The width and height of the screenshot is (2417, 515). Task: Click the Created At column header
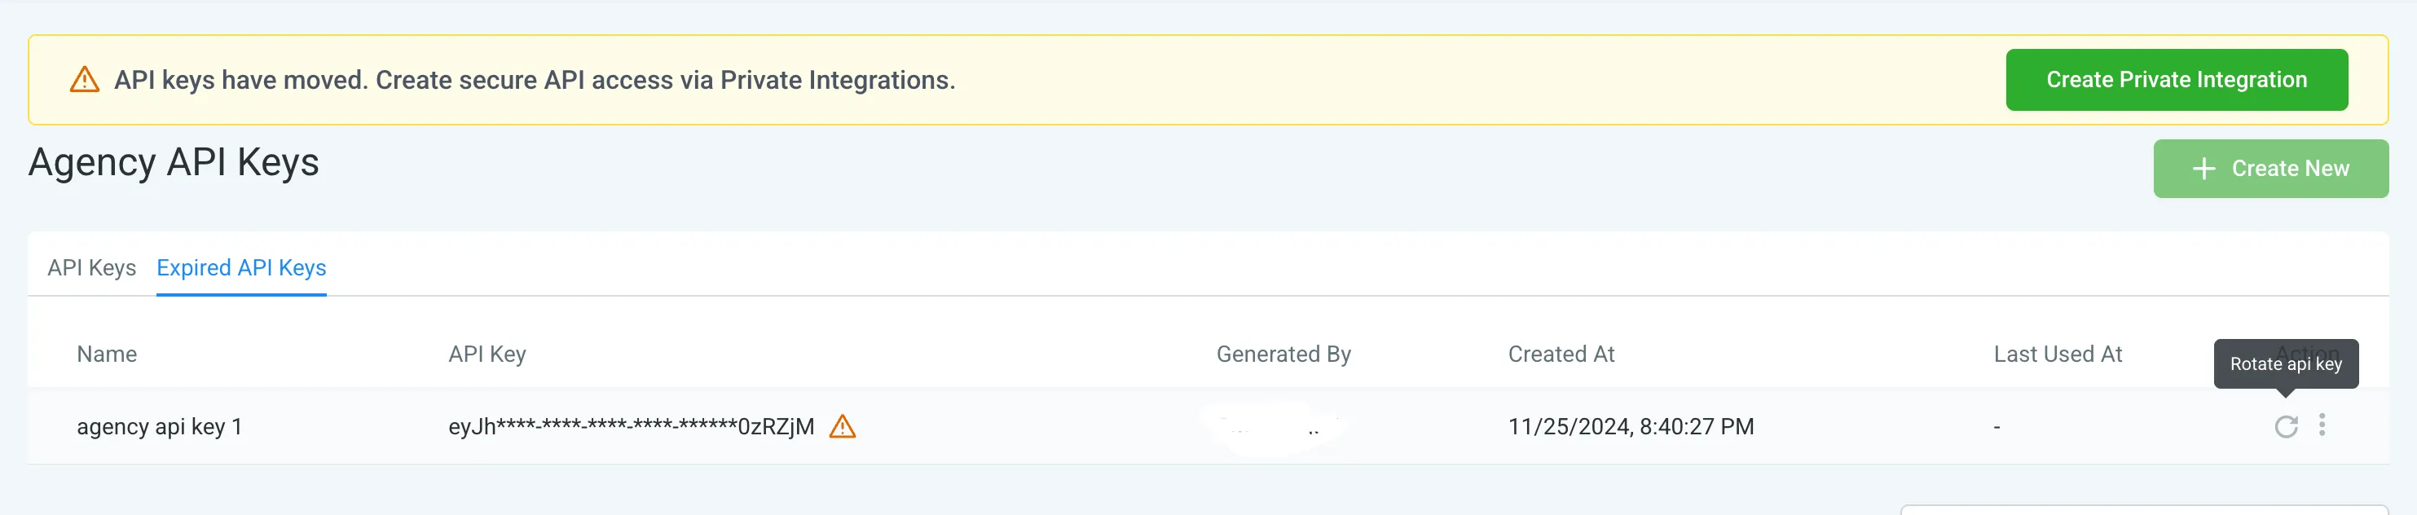(1561, 354)
